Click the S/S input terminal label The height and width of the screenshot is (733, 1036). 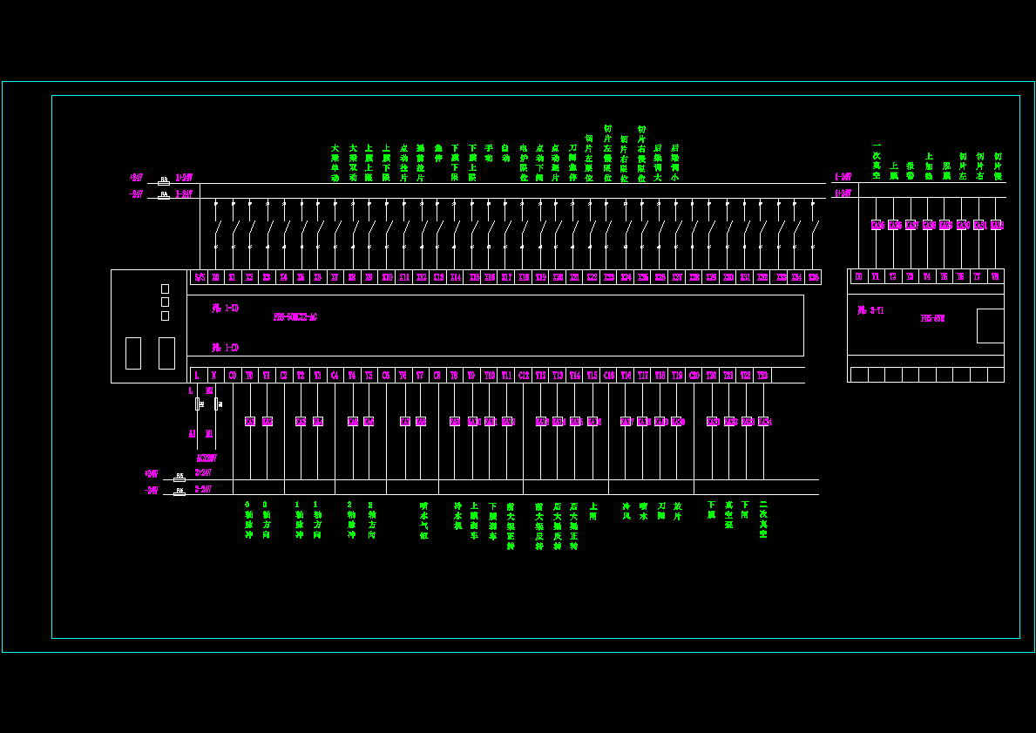point(200,278)
